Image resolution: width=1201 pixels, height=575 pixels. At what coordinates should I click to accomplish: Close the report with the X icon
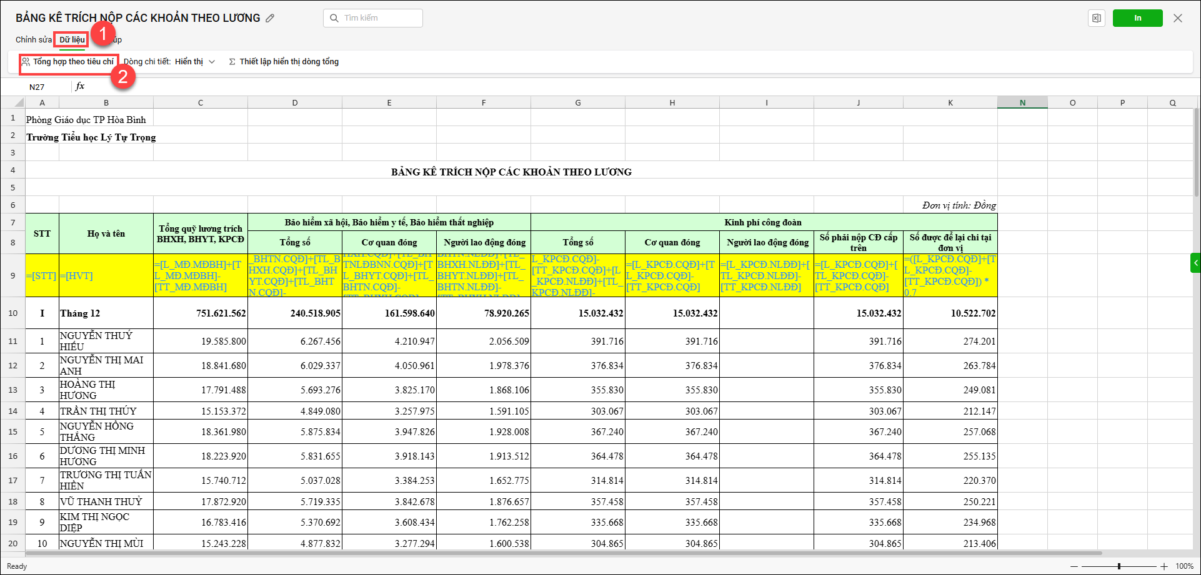(1178, 18)
